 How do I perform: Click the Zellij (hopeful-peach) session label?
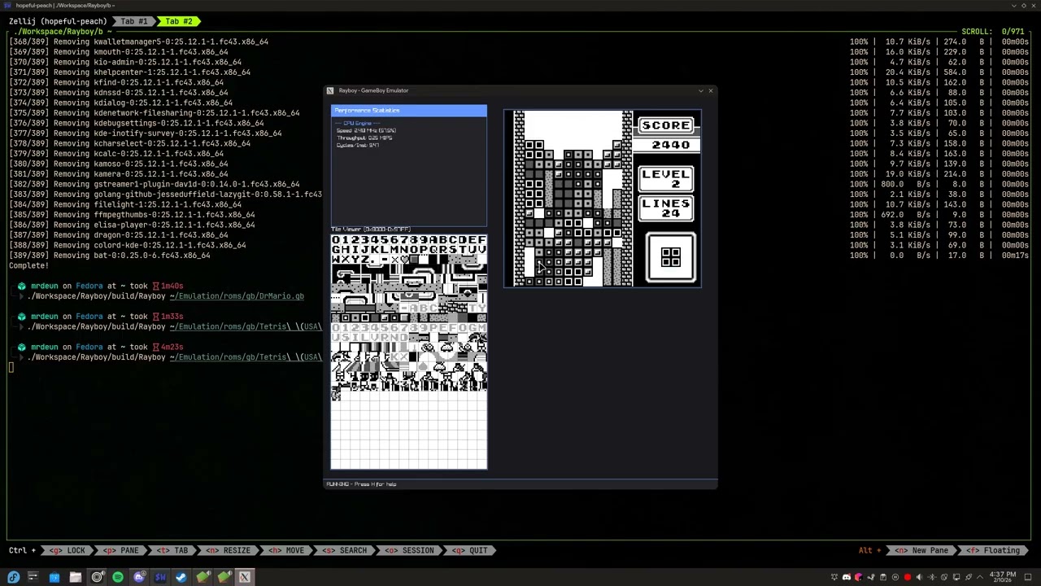pyautogui.click(x=58, y=20)
